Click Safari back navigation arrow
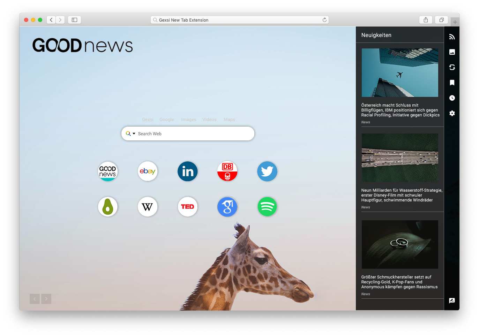479x336 pixels. pos(51,20)
